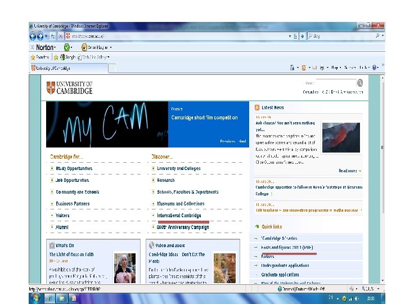
Task: Open Museums and Collections link
Action: click(181, 204)
